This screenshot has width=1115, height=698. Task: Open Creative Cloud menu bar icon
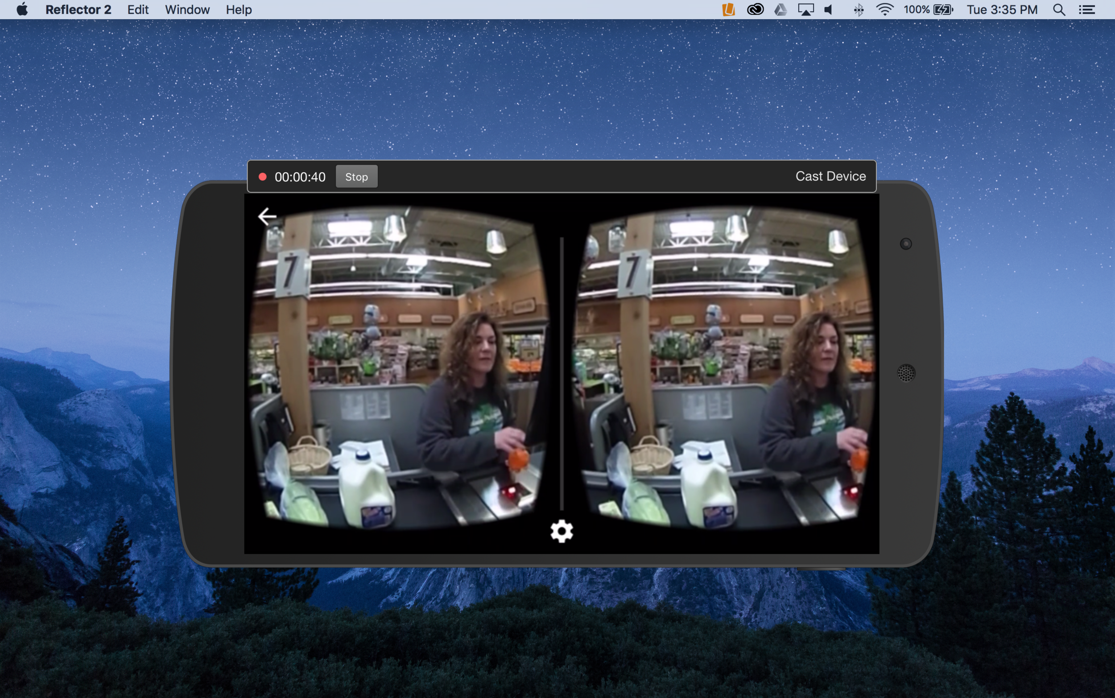[755, 9]
